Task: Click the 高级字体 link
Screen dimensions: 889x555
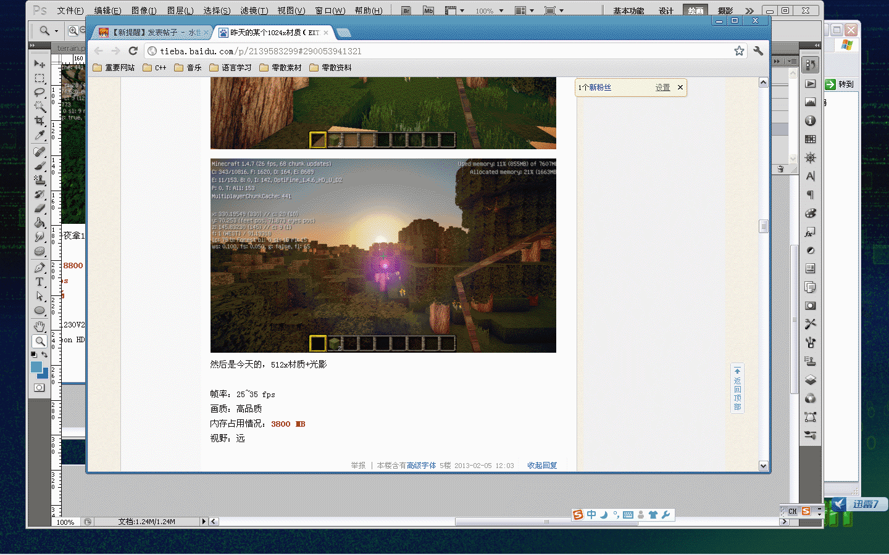Action: [421, 466]
